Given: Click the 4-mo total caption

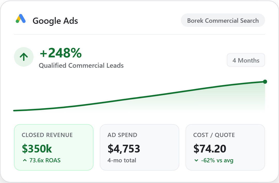Looking at the screenshot, I should tap(122, 161).
